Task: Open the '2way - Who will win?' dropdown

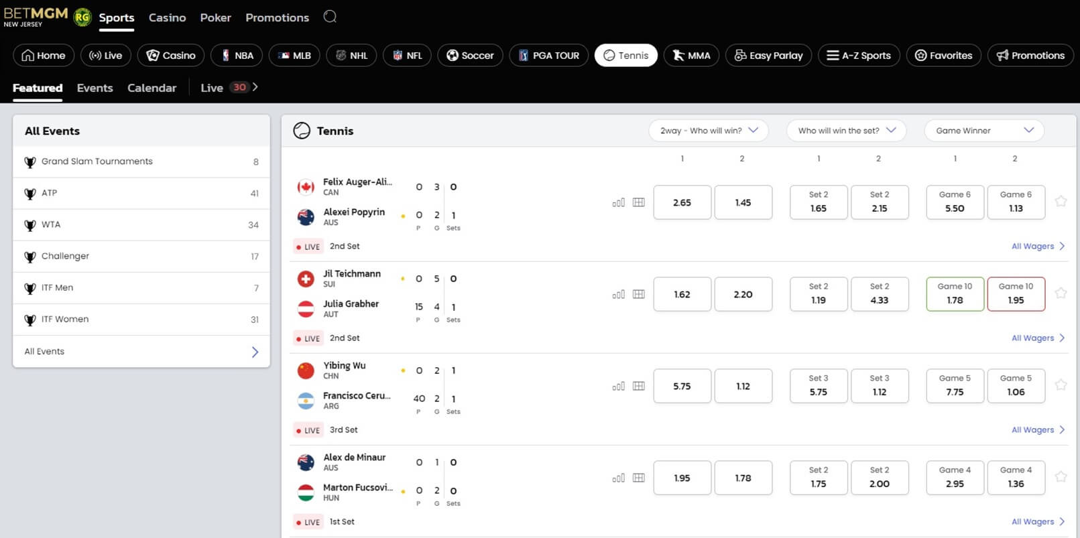Action: (709, 131)
